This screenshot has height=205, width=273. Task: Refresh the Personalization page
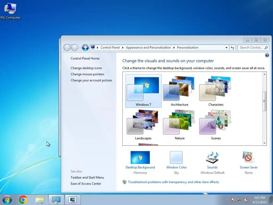tap(232, 48)
